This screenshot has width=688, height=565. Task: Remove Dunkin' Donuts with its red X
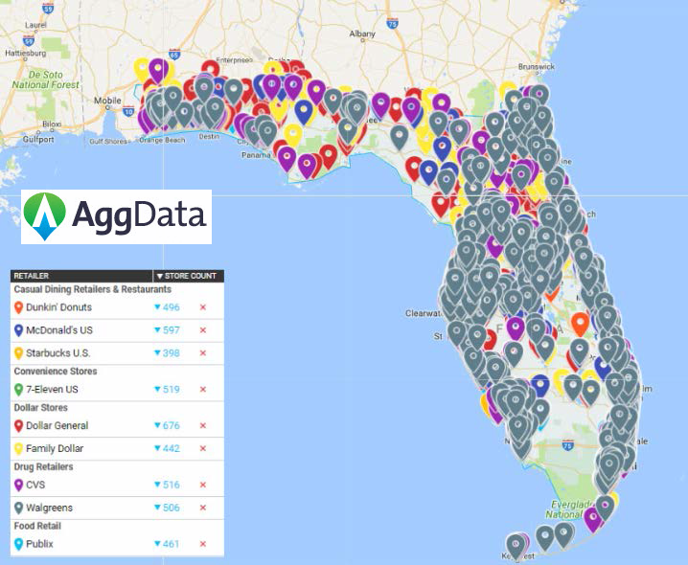click(x=203, y=307)
